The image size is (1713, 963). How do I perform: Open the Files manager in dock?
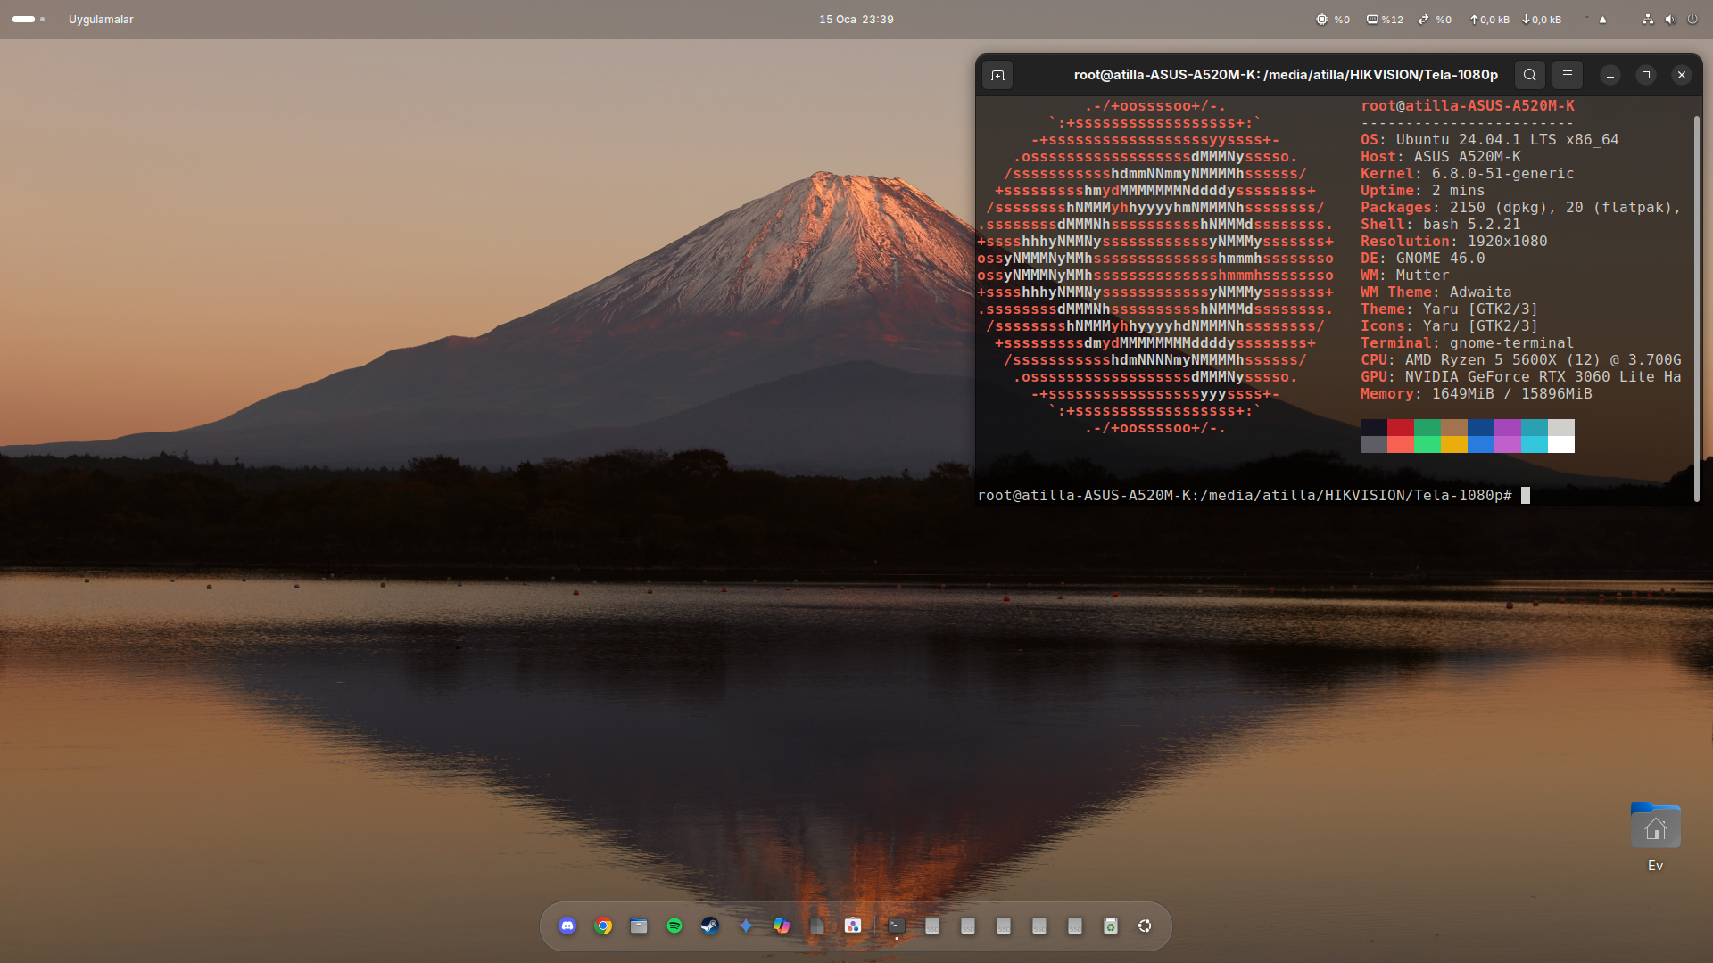coord(639,926)
